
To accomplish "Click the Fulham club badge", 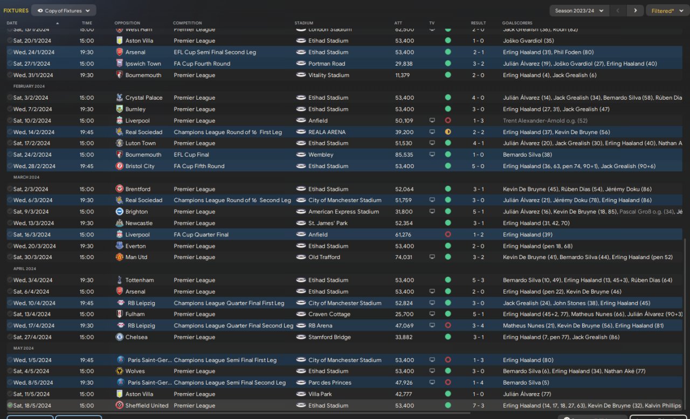I will (120, 314).
